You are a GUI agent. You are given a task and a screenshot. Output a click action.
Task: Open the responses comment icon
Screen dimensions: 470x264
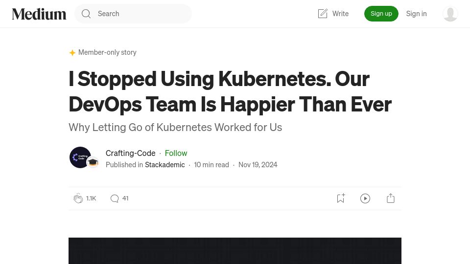115,198
